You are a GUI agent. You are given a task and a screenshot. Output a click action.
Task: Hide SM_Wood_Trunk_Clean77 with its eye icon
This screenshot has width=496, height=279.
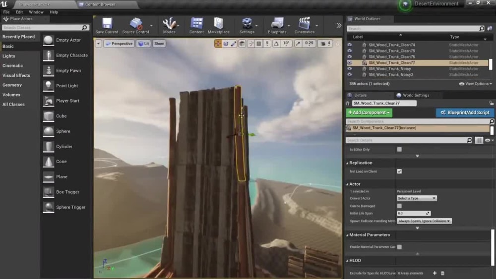[350, 62]
